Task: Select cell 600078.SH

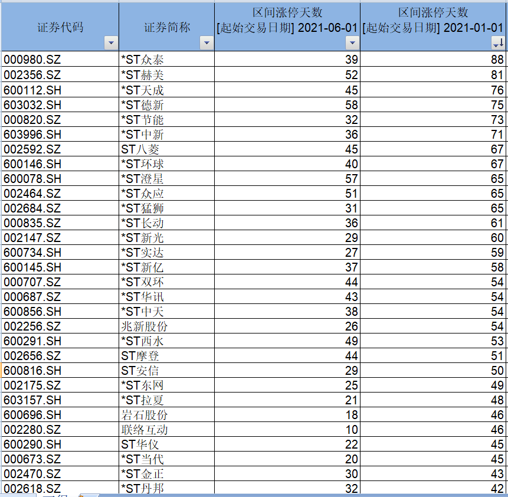Action: coord(60,178)
